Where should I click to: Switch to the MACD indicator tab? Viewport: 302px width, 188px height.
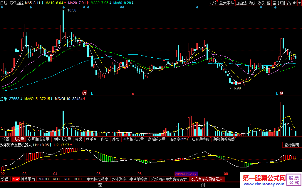[x=44, y=179]
